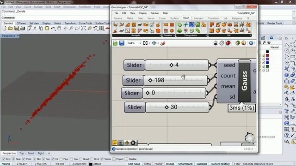Open the eye named-views dropdown arrow

158,43
